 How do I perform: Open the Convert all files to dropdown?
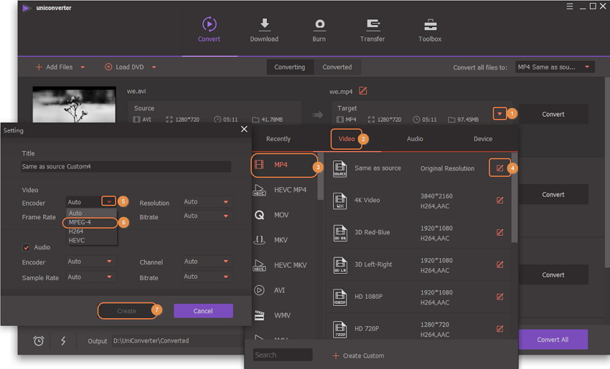click(555, 67)
